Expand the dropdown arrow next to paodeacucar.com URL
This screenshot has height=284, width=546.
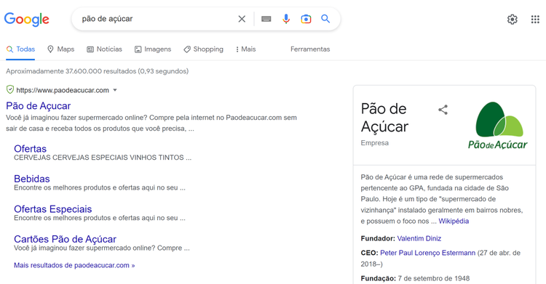tap(115, 90)
